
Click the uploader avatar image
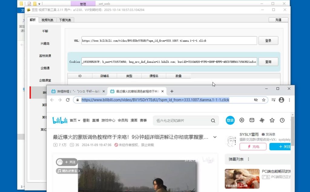pyautogui.click(x=231, y=141)
